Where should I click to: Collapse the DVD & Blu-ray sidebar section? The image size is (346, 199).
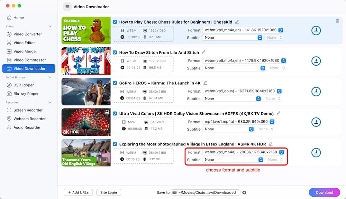pyautogui.click(x=49, y=77)
